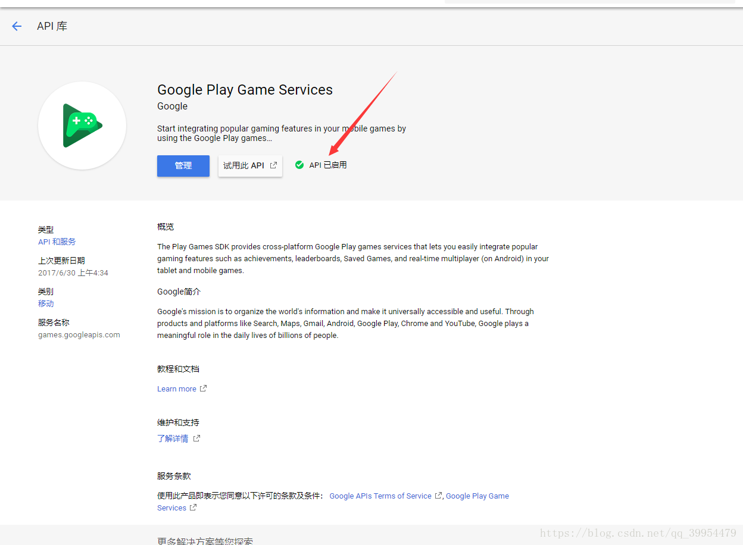This screenshot has height=545, width=743.
Task: Click the 教程和文档 section heading
Action: pyautogui.click(x=178, y=369)
